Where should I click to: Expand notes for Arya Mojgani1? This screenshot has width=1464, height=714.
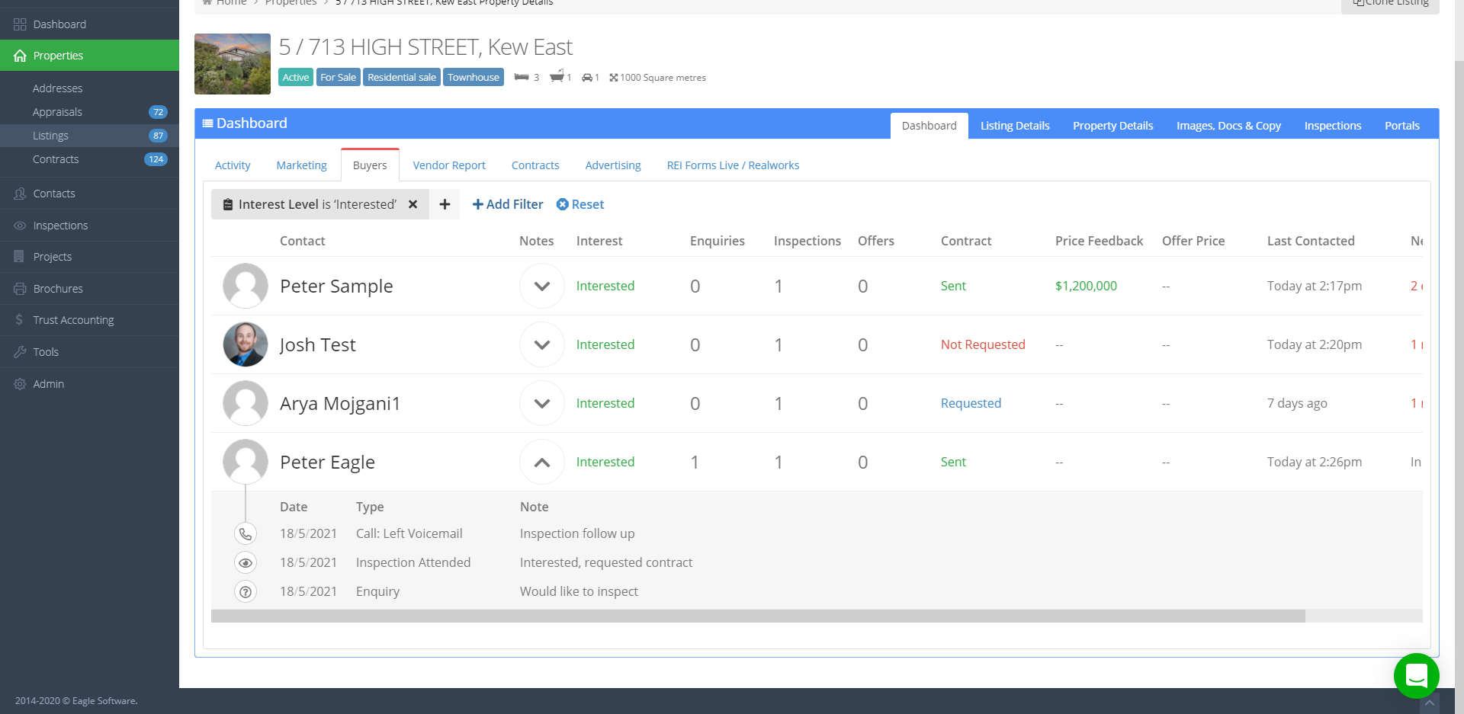[541, 404]
